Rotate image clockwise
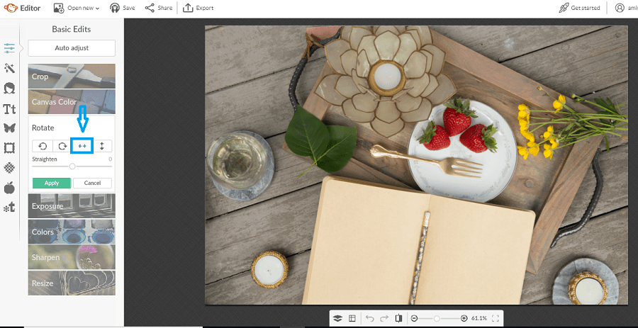 tap(62, 146)
